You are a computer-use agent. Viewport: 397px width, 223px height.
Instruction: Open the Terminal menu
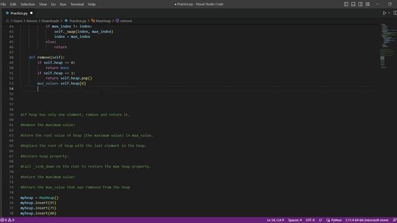pos(77,4)
